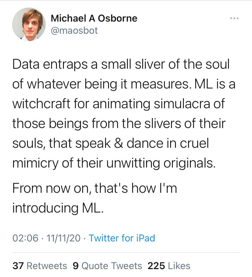Viewport: 252px width, 277px height.
Task: View Michael A Osborne's profile photo
Action: click(x=29, y=24)
